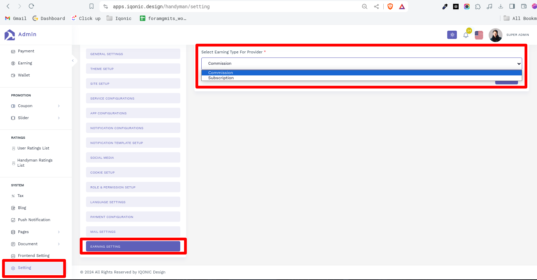This screenshot has height=280, width=537.
Task: Click the bookmark icon in address bar
Action: click(x=92, y=6)
